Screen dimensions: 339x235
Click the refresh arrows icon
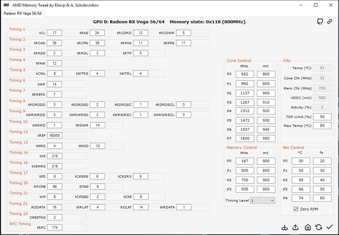(x=318, y=227)
